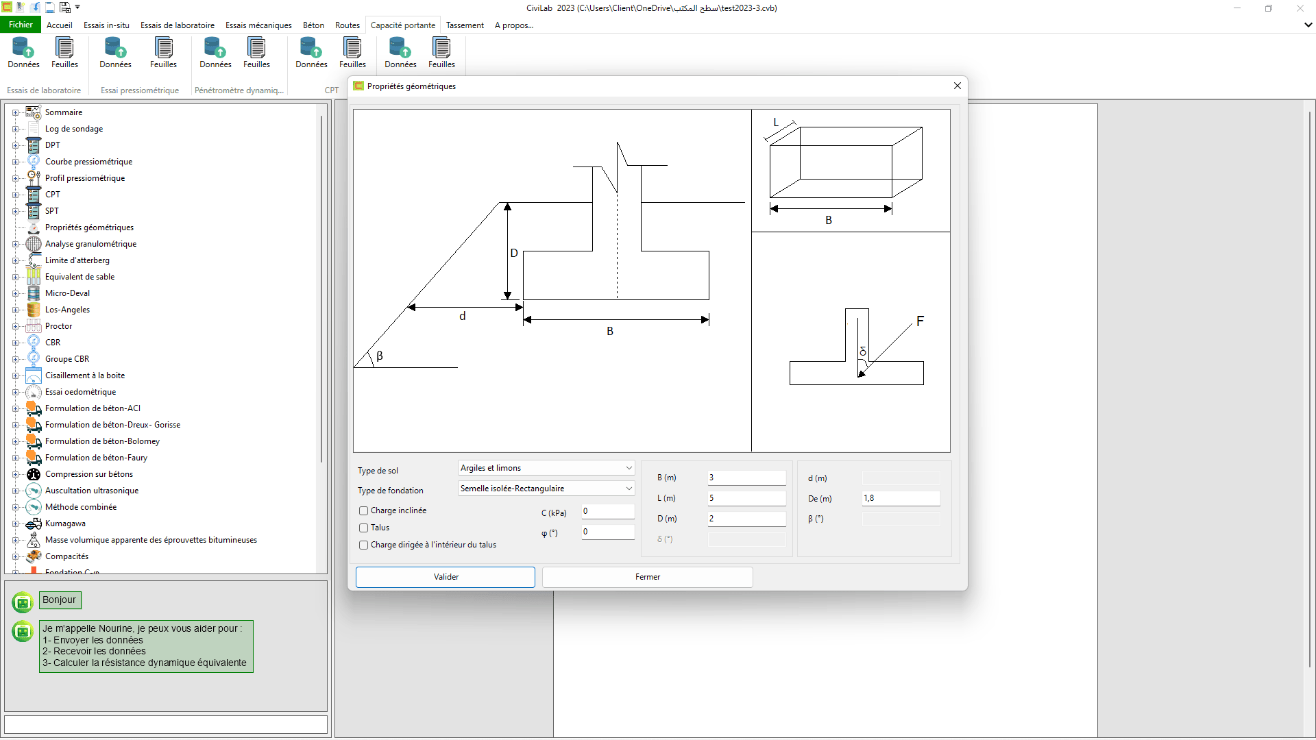1316x740 pixels.
Task: Select the Proctor icon in the tree
Action: (x=34, y=326)
